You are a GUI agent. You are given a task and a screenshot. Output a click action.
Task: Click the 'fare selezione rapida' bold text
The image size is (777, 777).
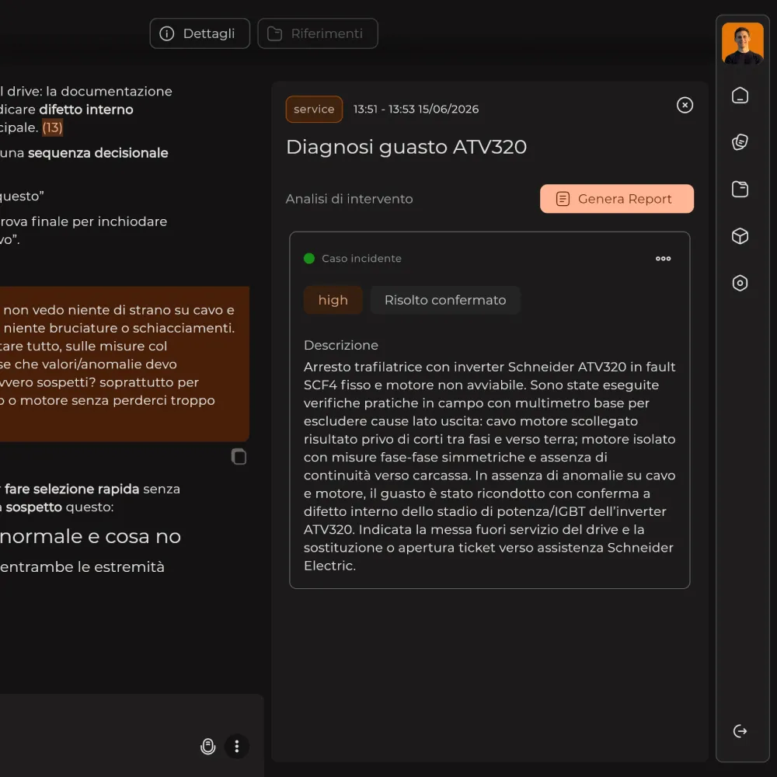[71, 489]
